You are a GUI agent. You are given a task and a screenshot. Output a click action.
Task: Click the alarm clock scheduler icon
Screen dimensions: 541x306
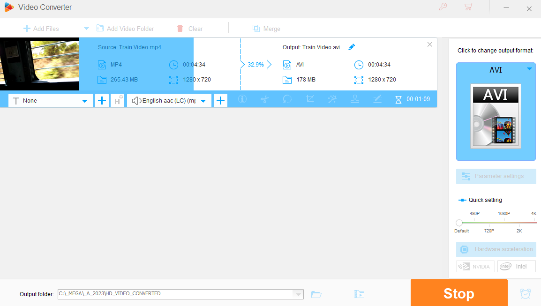(x=525, y=294)
